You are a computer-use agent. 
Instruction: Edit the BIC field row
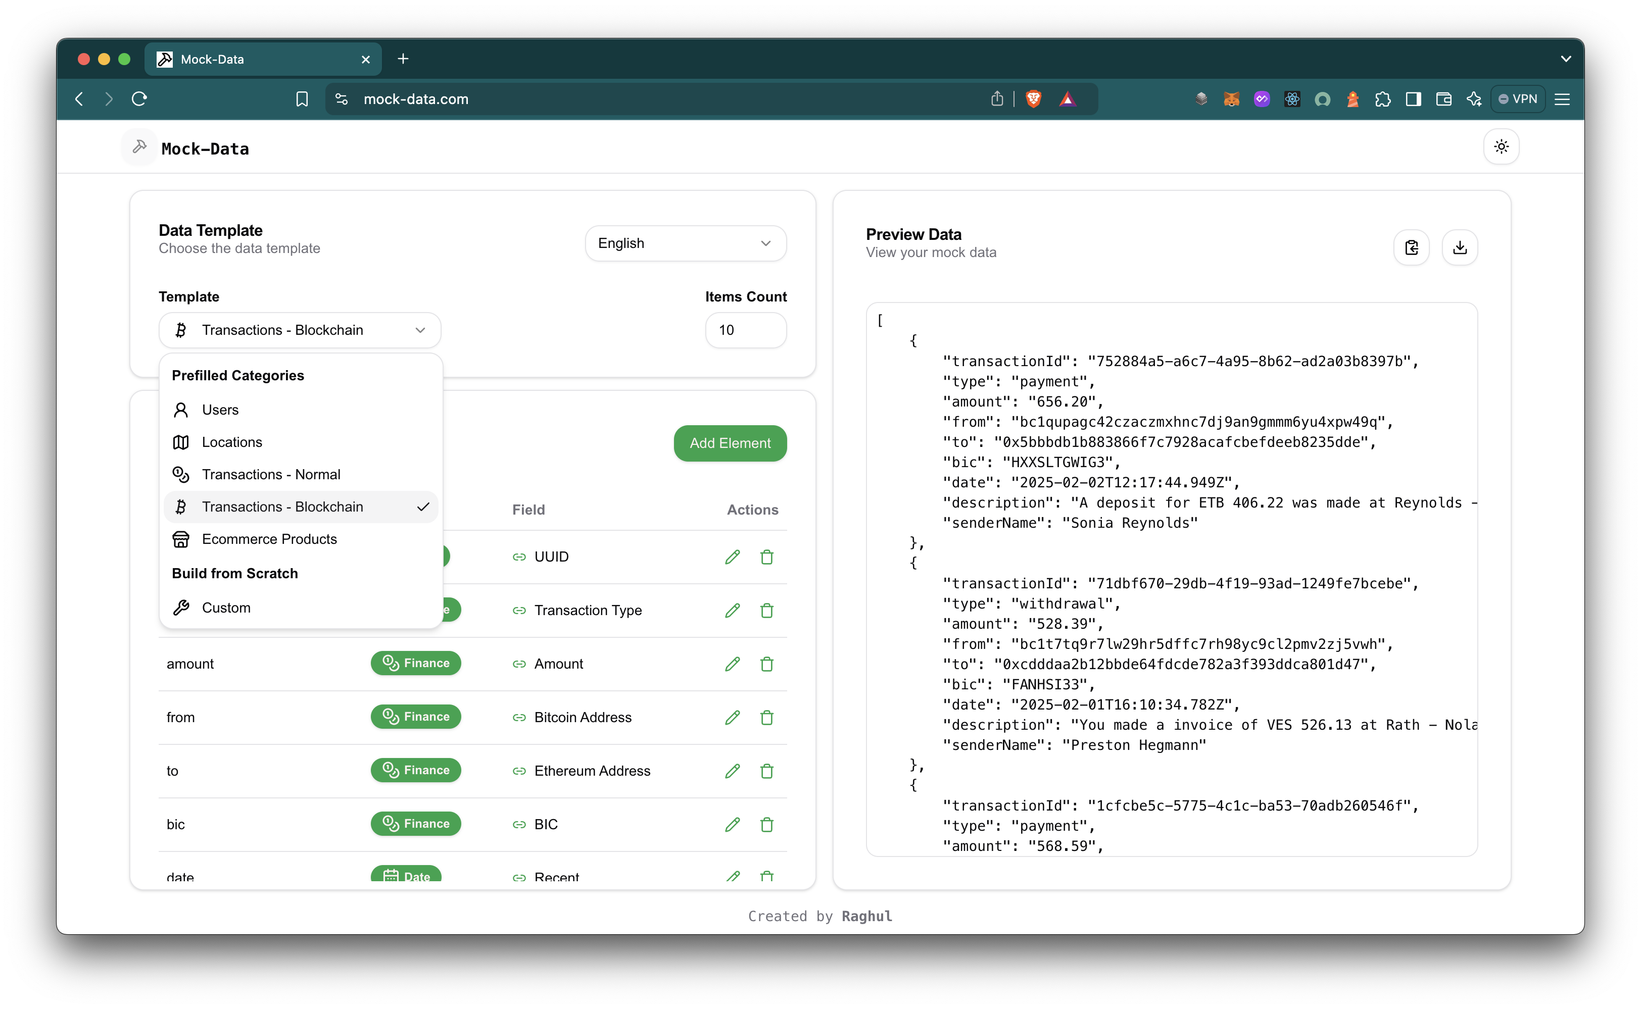[733, 824]
